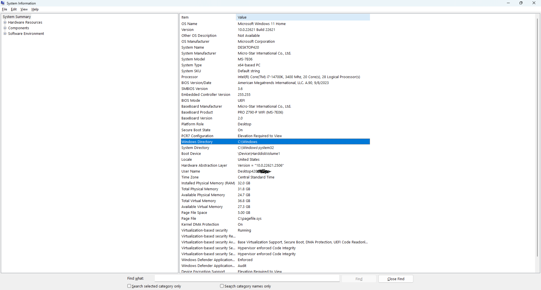This screenshot has width=541, height=290.
Task: Open the Help menu
Action: pyautogui.click(x=35, y=9)
